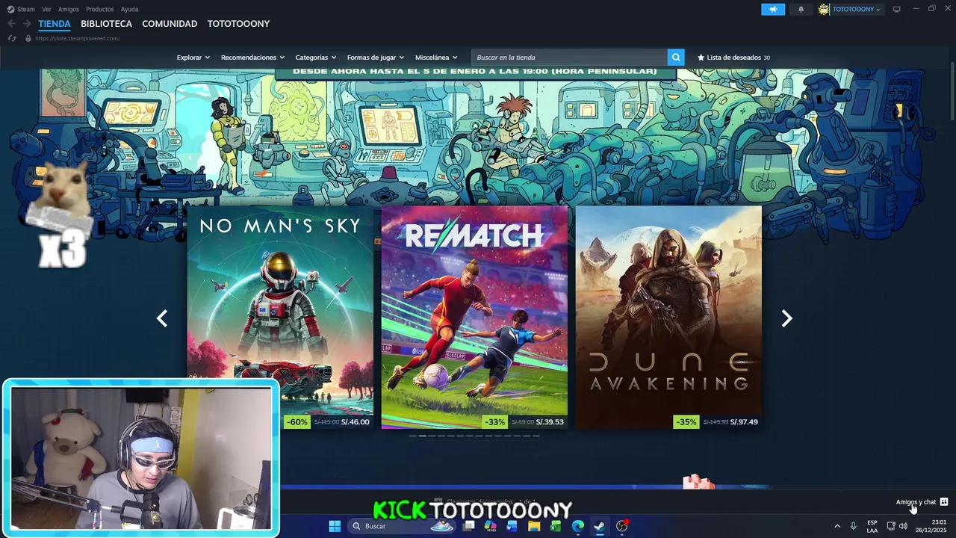Click the sale banner date text
Screen dimensions: 956x538
click(x=475, y=72)
